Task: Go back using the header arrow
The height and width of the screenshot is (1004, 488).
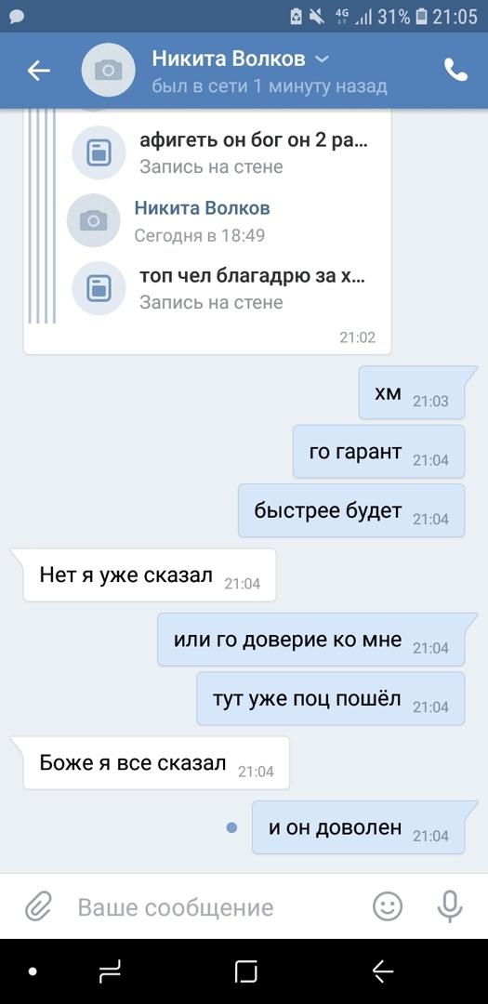Action: tap(38, 71)
